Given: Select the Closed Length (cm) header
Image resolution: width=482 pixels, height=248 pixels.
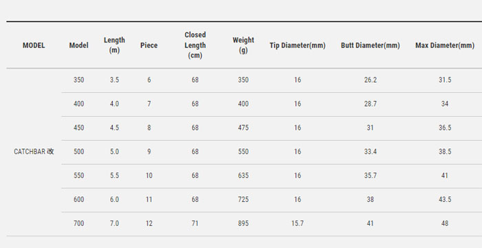Looking at the screenshot, I should tap(195, 45).
